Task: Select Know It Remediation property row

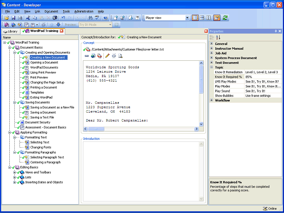Action: tap(229, 72)
